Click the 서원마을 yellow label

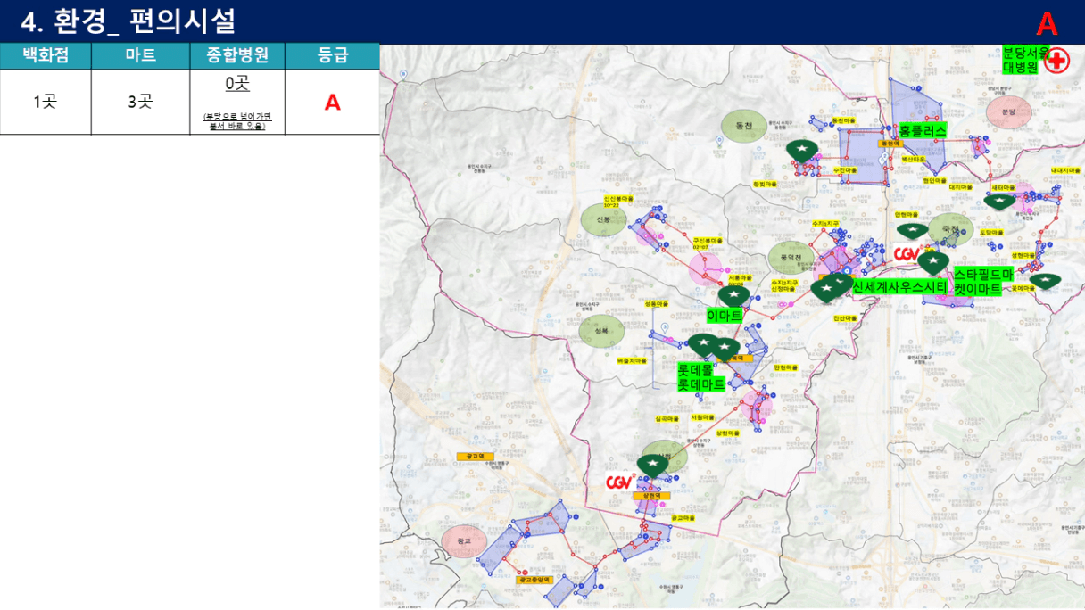(x=702, y=416)
